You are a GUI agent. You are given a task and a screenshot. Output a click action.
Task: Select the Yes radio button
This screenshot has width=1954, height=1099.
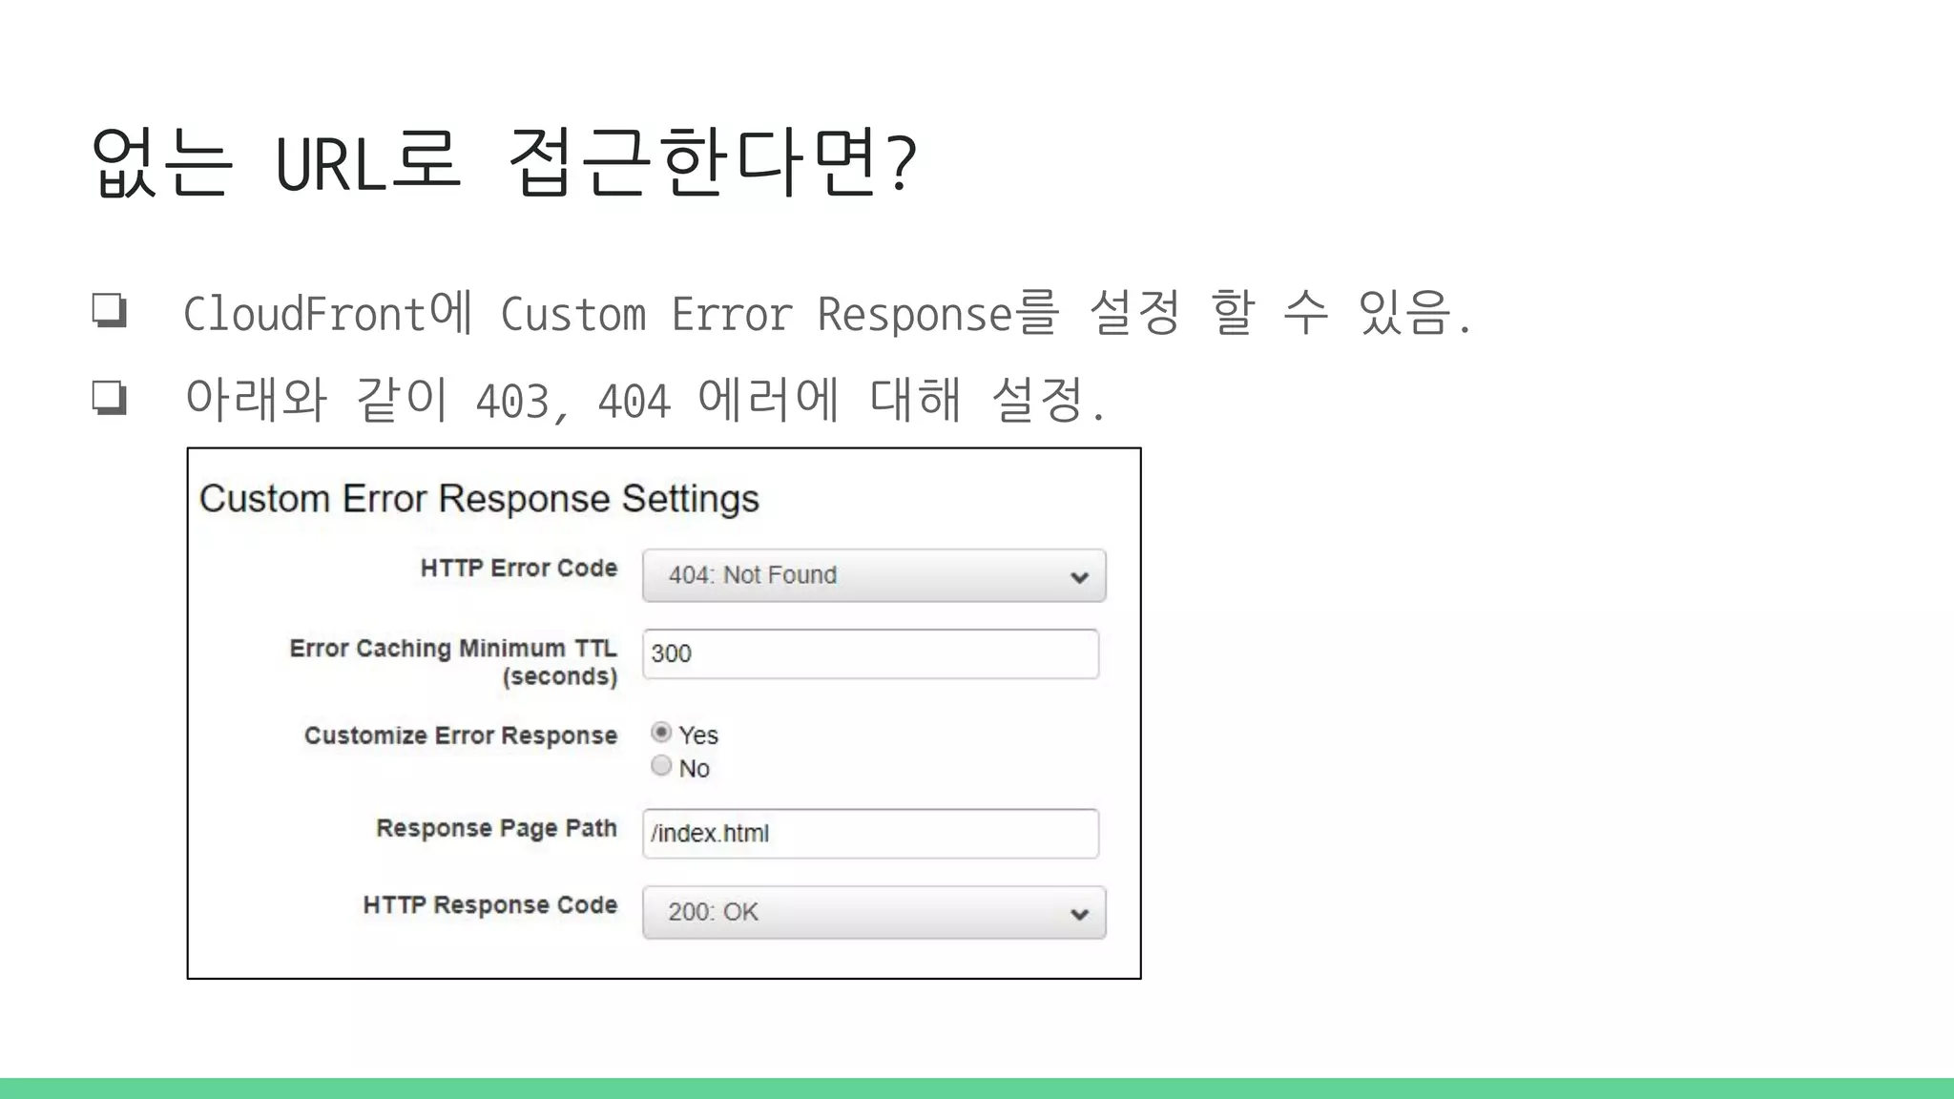(661, 733)
